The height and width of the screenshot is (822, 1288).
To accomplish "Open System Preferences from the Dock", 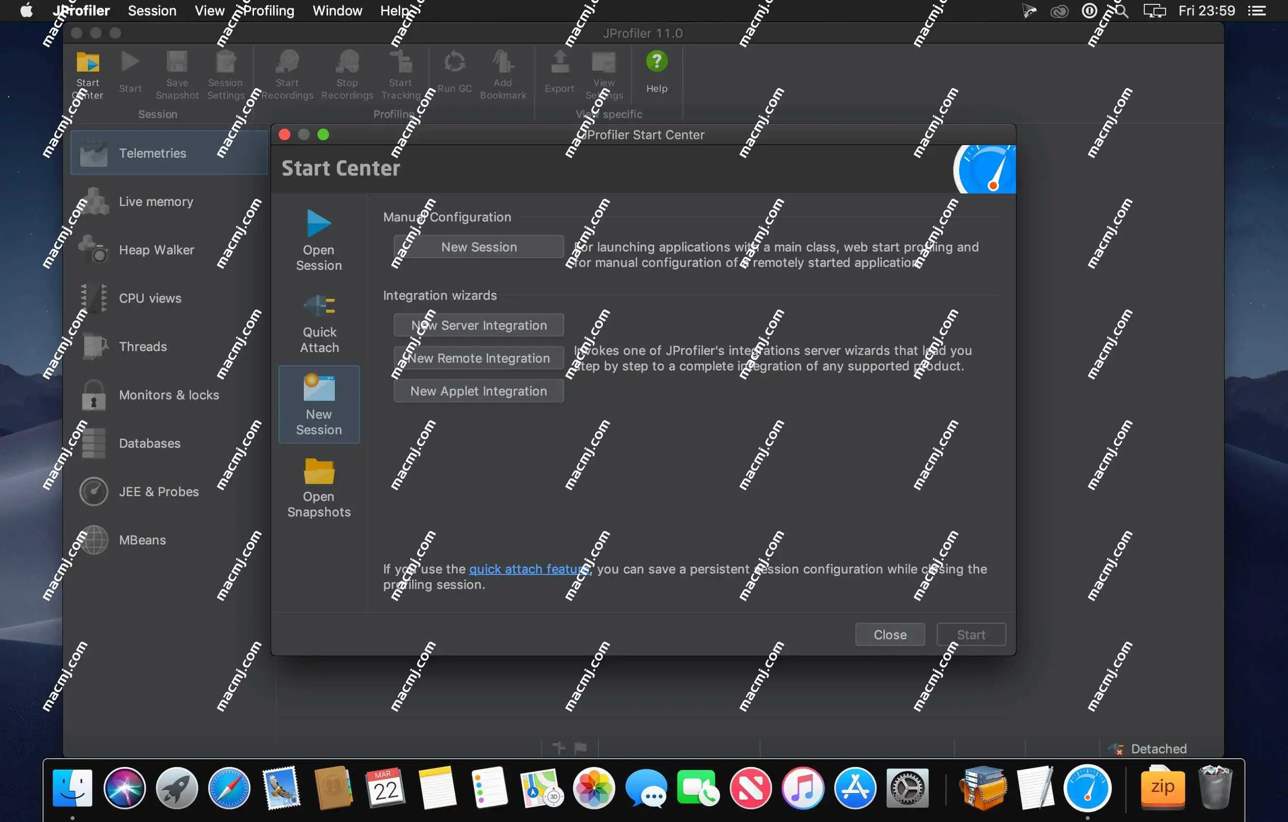I will [x=907, y=788].
